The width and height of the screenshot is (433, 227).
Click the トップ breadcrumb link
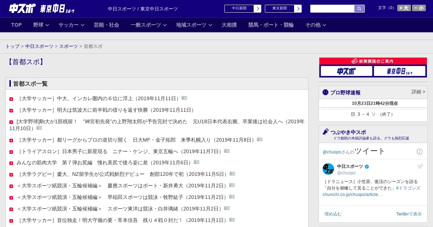(x=13, y=46)
